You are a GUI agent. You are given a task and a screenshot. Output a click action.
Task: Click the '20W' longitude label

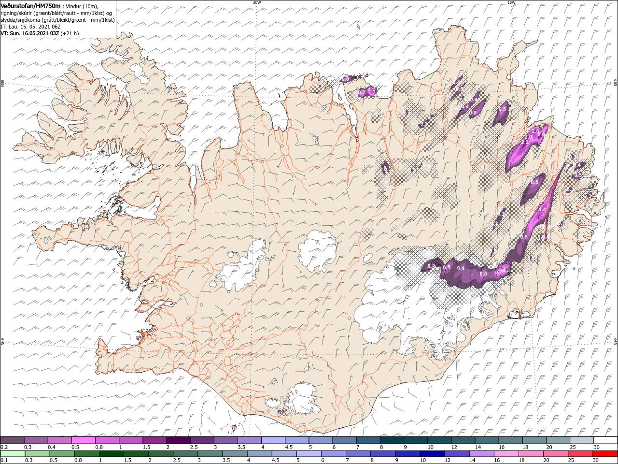[x=257, y=2]
